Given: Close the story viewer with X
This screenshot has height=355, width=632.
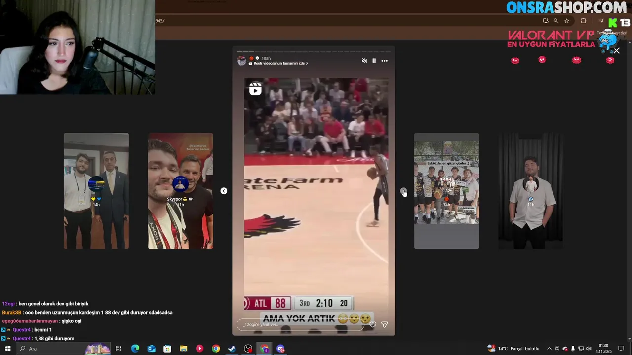Looking at the screenshot, I should pyautogui.click(x=617, y=50).
